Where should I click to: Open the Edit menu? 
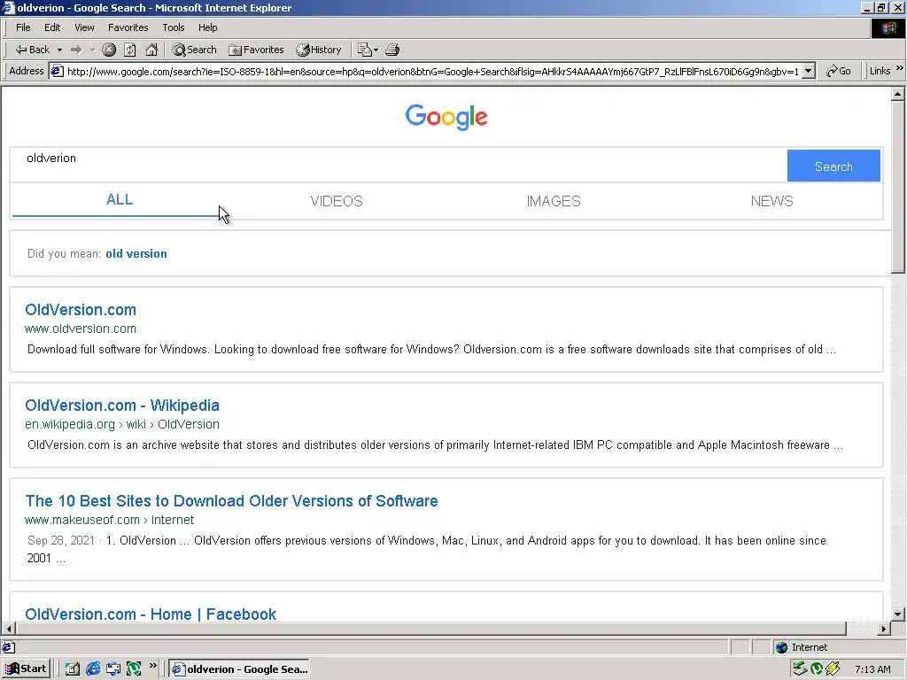coord(52,27)
